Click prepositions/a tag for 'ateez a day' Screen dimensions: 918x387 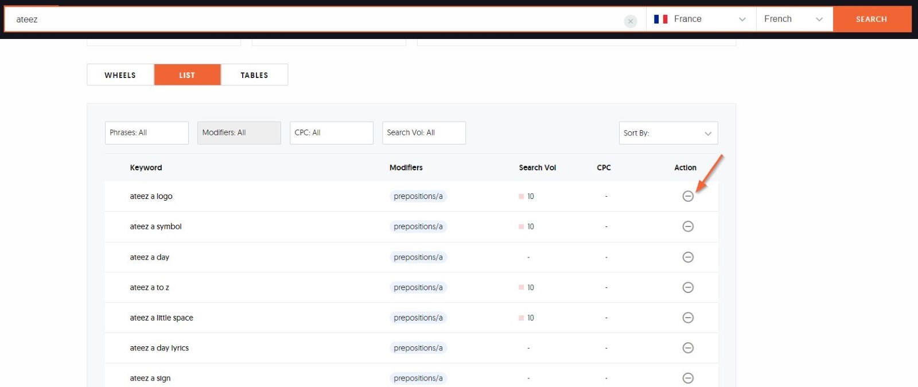click(x=418, y=257)
